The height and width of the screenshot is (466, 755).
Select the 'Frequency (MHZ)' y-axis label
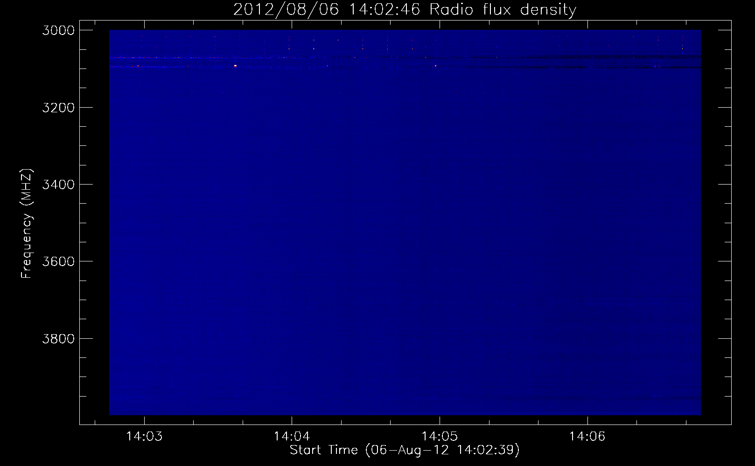point(27,223)
